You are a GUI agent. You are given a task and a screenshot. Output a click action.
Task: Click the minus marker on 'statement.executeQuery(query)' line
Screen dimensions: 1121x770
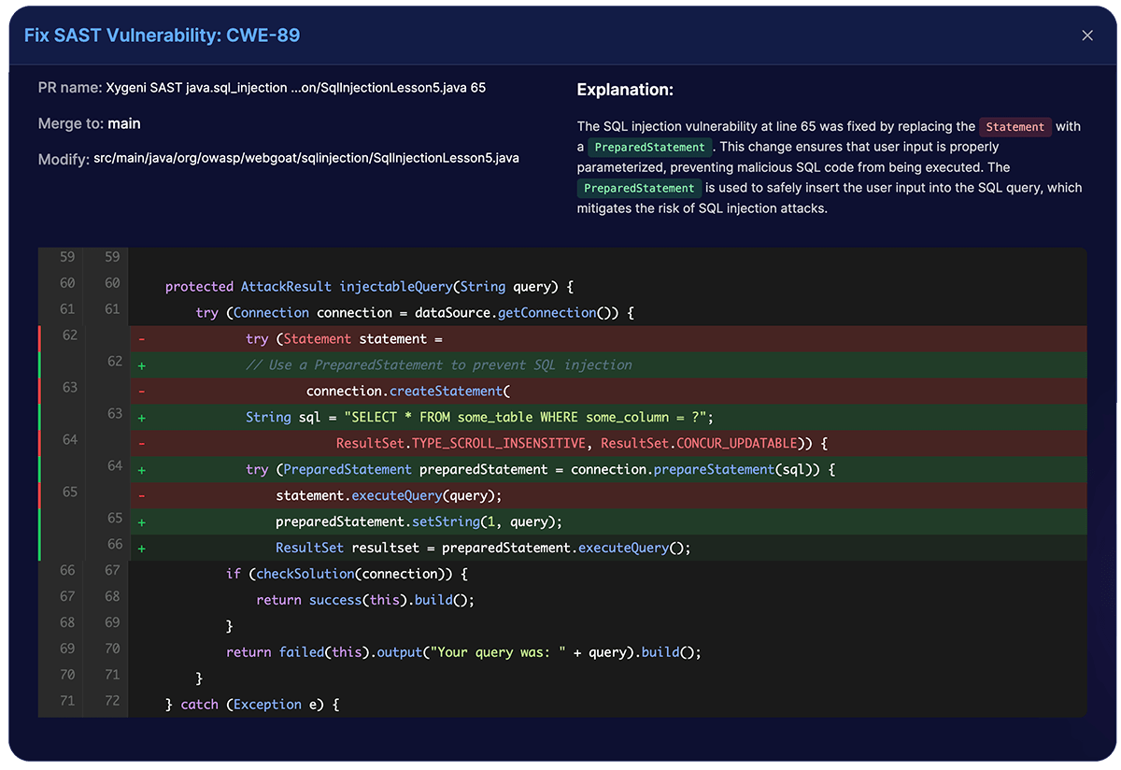click(x=141, y=496)
